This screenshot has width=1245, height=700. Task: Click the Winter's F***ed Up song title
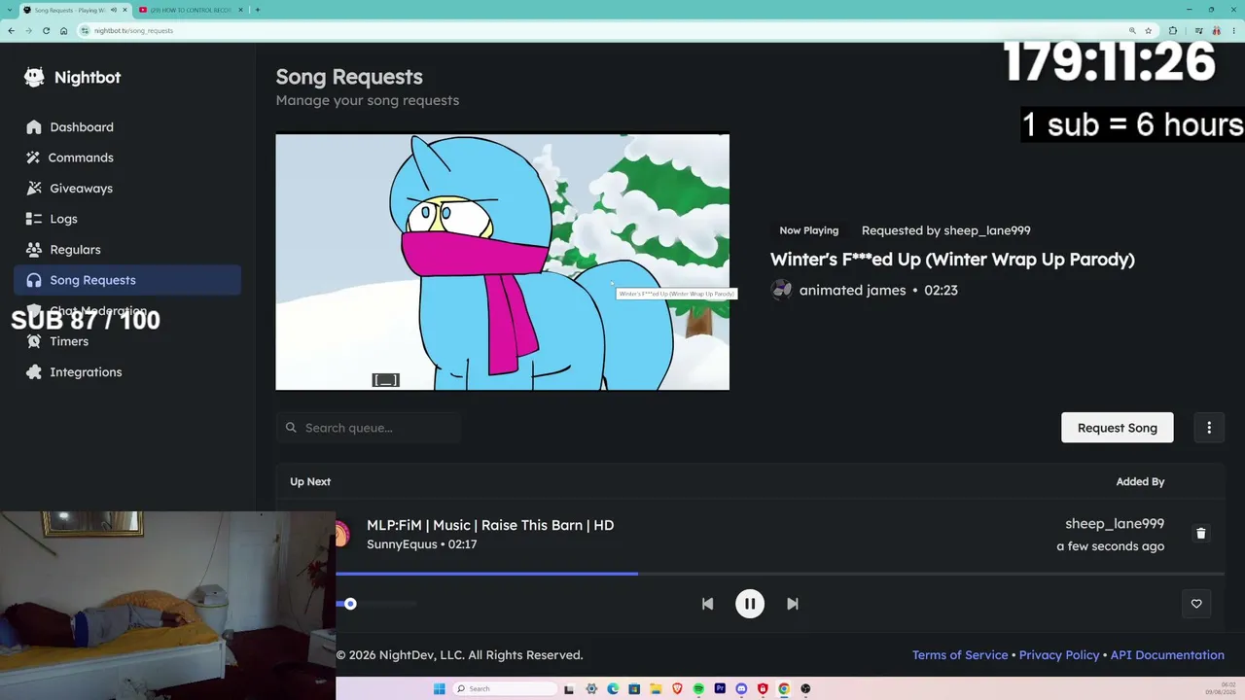click(952, 260)
